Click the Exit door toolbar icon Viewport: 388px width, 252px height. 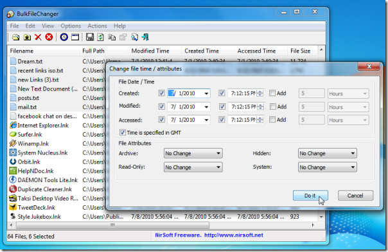(145, 37)
